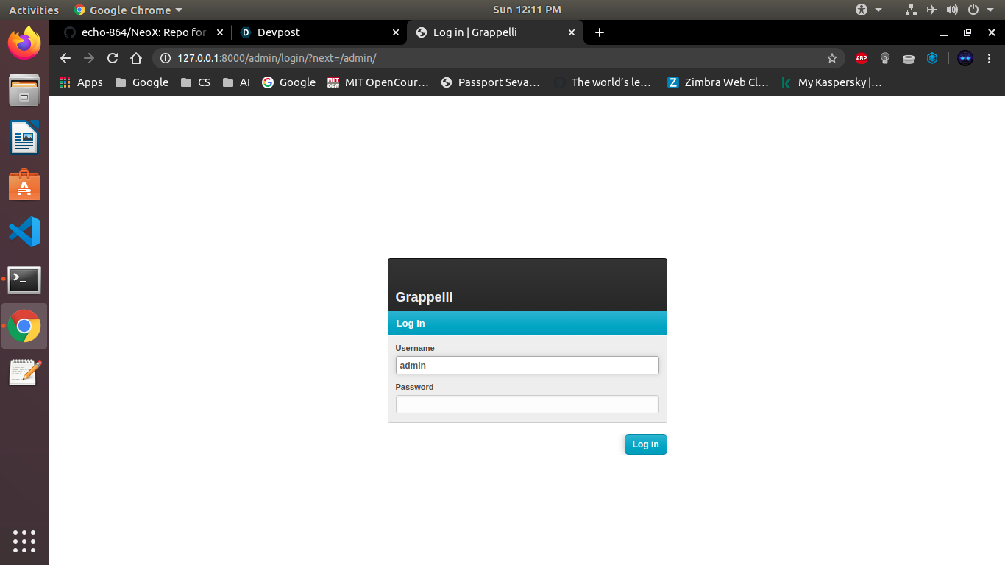Screen dimensions: 1005x565
Task: Open the MIT OpenCourseWare bookmark
Action: 377,82
